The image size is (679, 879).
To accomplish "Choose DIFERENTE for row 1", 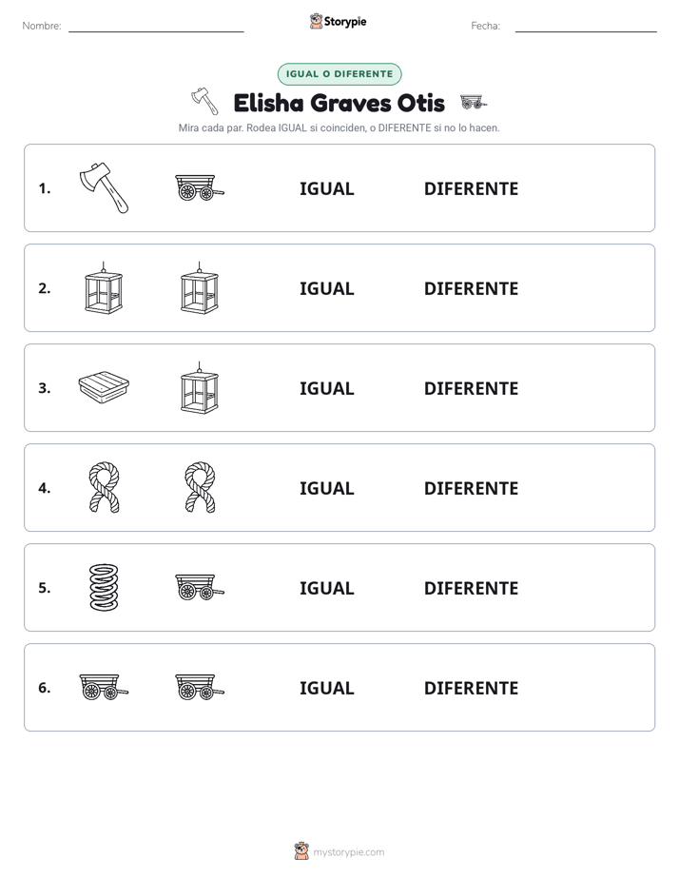I will click(x=471, y=189).
